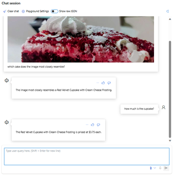Open Playground Settings gear icon
Image resolution: width=174 pixels, height=178 pixels.
[x=23, y=11]
